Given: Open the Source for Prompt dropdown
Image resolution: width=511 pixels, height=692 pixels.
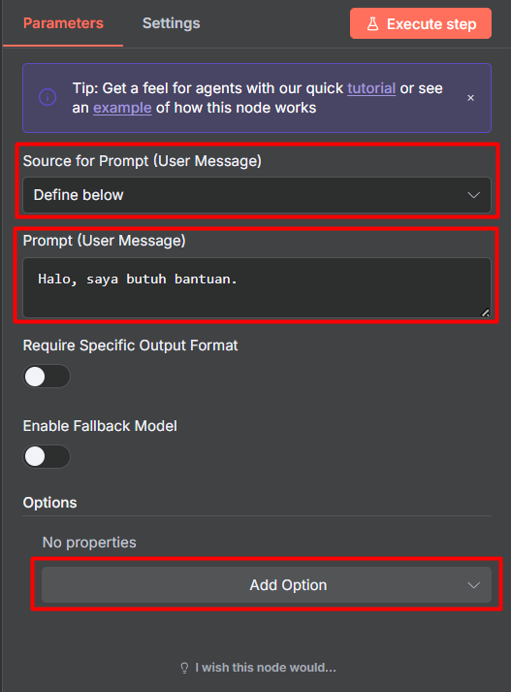Looking at the screenshot, I should [257, 195].
